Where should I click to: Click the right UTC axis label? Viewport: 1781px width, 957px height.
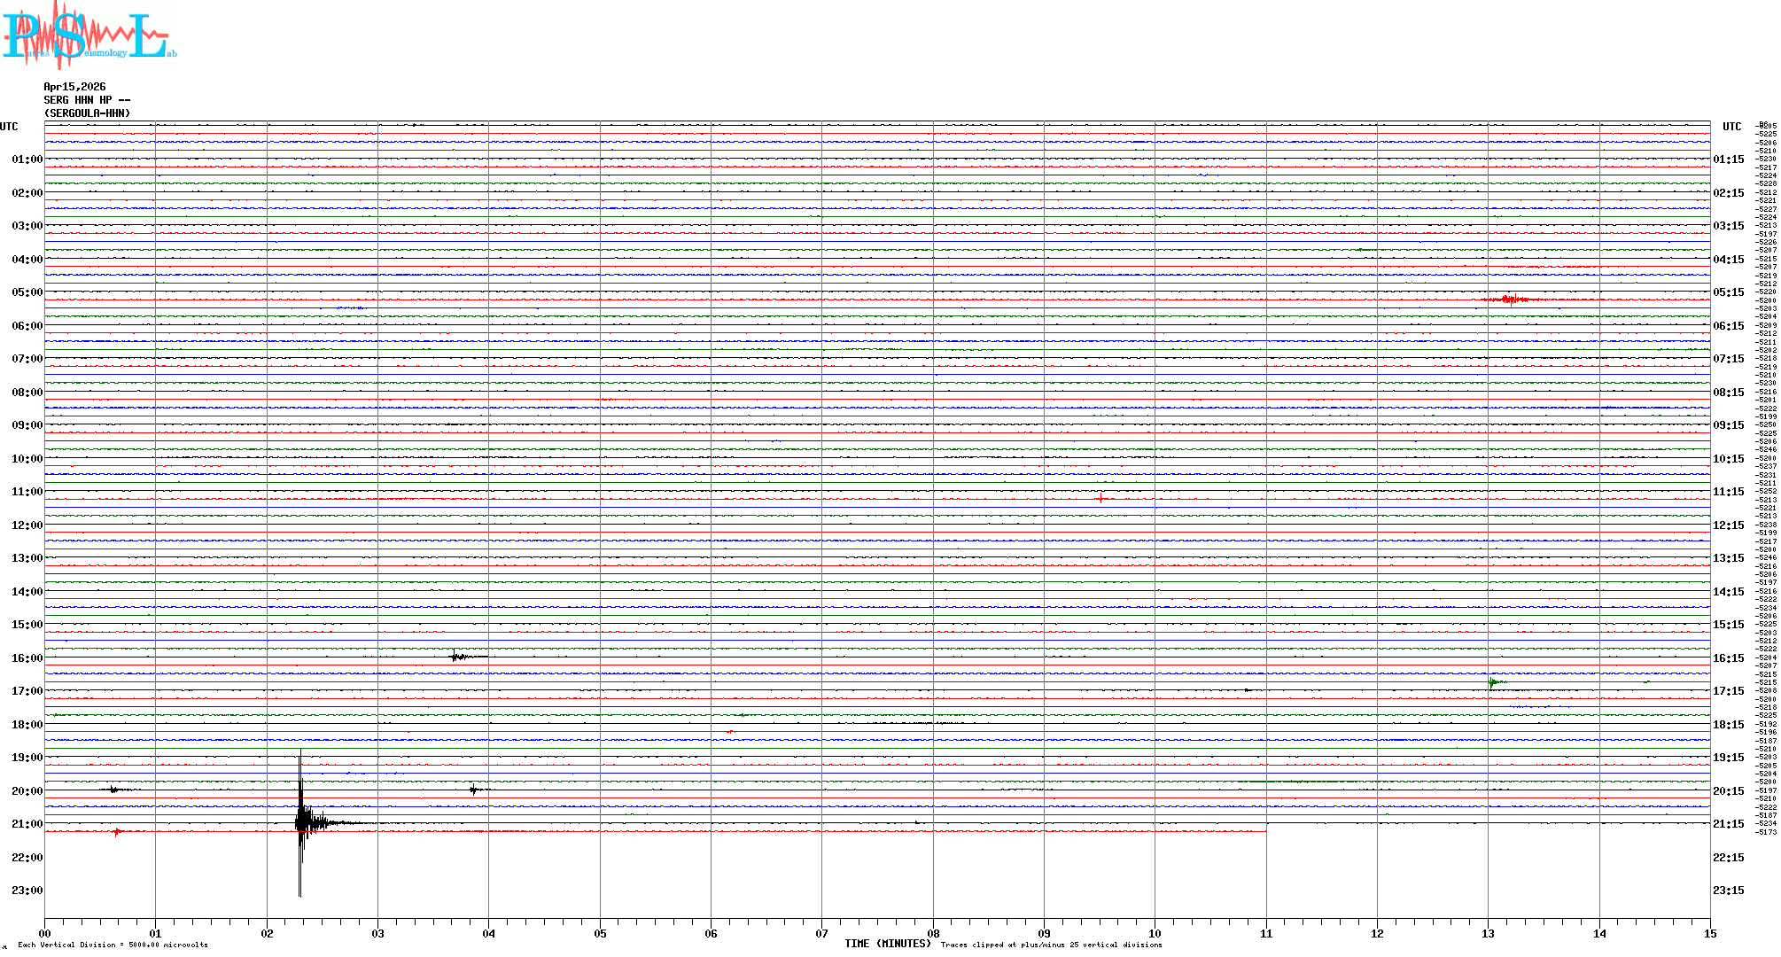[x=1731, y=127]
